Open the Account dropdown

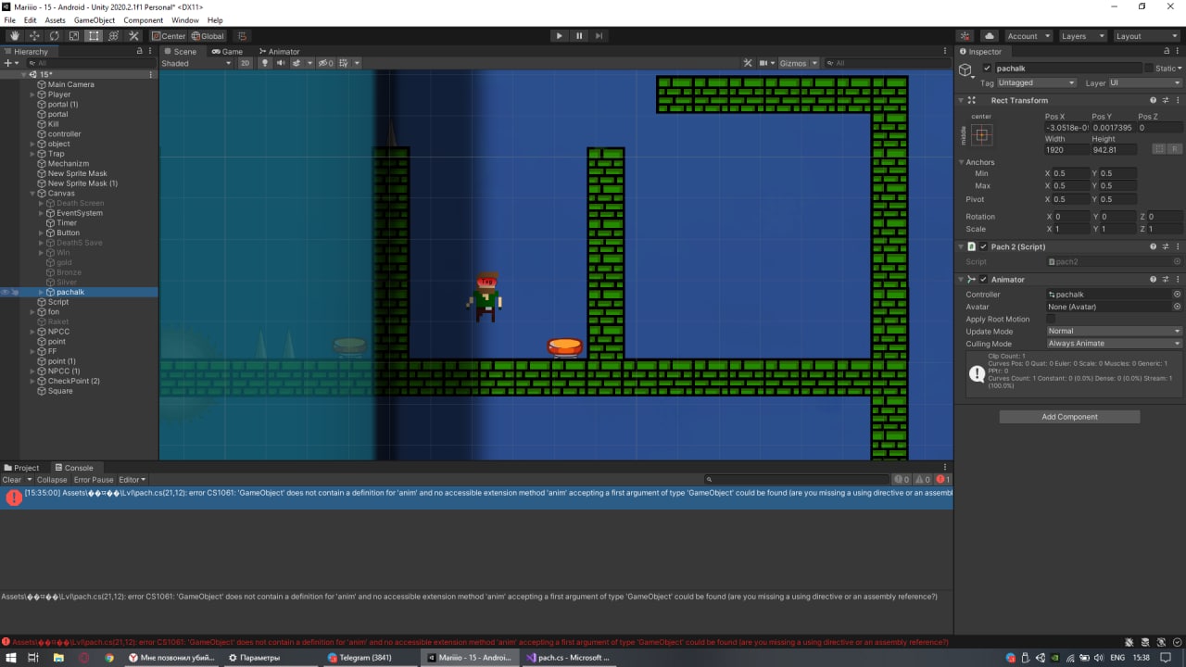tap(1028, 36)
